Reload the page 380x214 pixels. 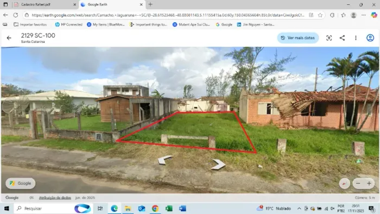(x=16, y=15)
